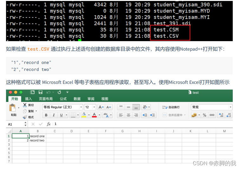This screenshot has height=169, width=241.
Task: Toggle Underline formatting
Action: click(x=61, y=115)
